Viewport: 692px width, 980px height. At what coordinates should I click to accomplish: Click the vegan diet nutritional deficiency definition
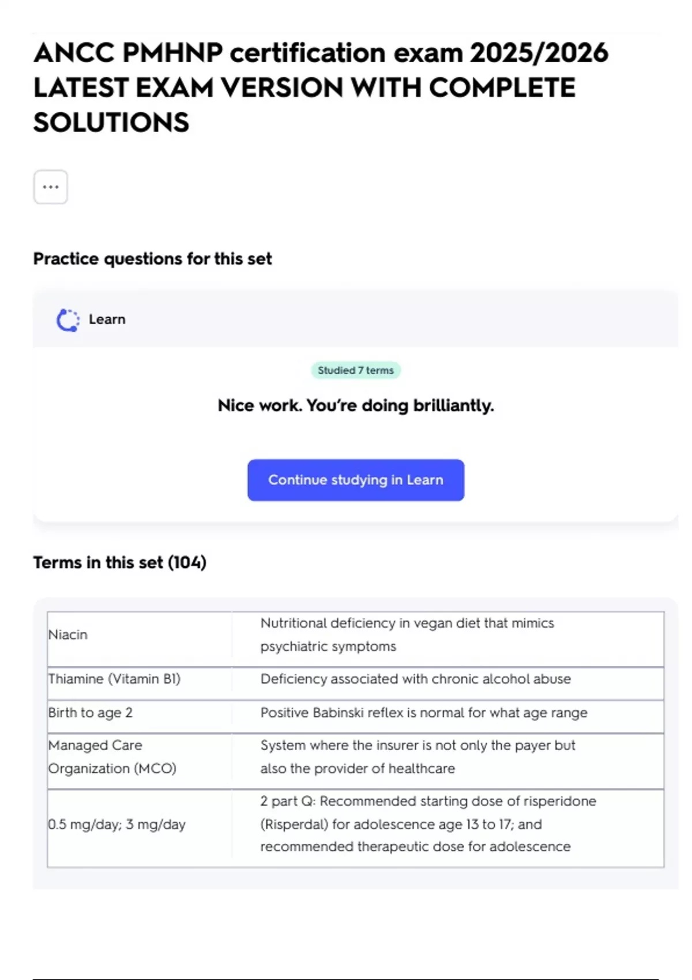[407, 635]
